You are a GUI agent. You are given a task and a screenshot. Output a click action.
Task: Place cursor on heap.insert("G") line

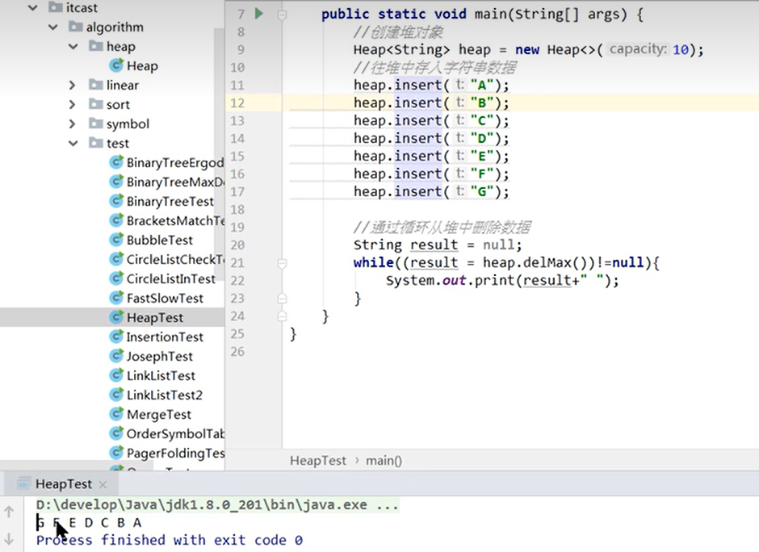[x=431, y=191]
